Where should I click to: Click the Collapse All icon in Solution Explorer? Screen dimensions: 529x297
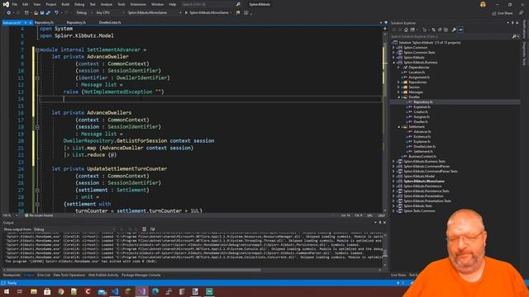(x=440, y=30)
